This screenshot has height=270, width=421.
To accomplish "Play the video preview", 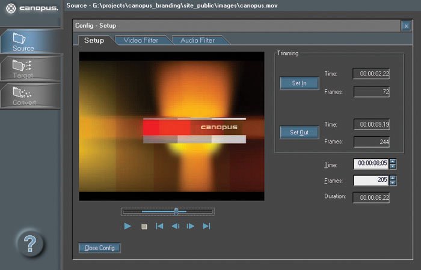I will click(x=128, y=226).
